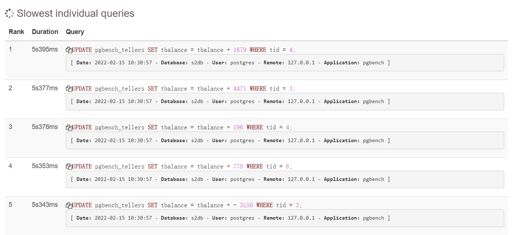Click the rank 5 cell

coord(10,204)
